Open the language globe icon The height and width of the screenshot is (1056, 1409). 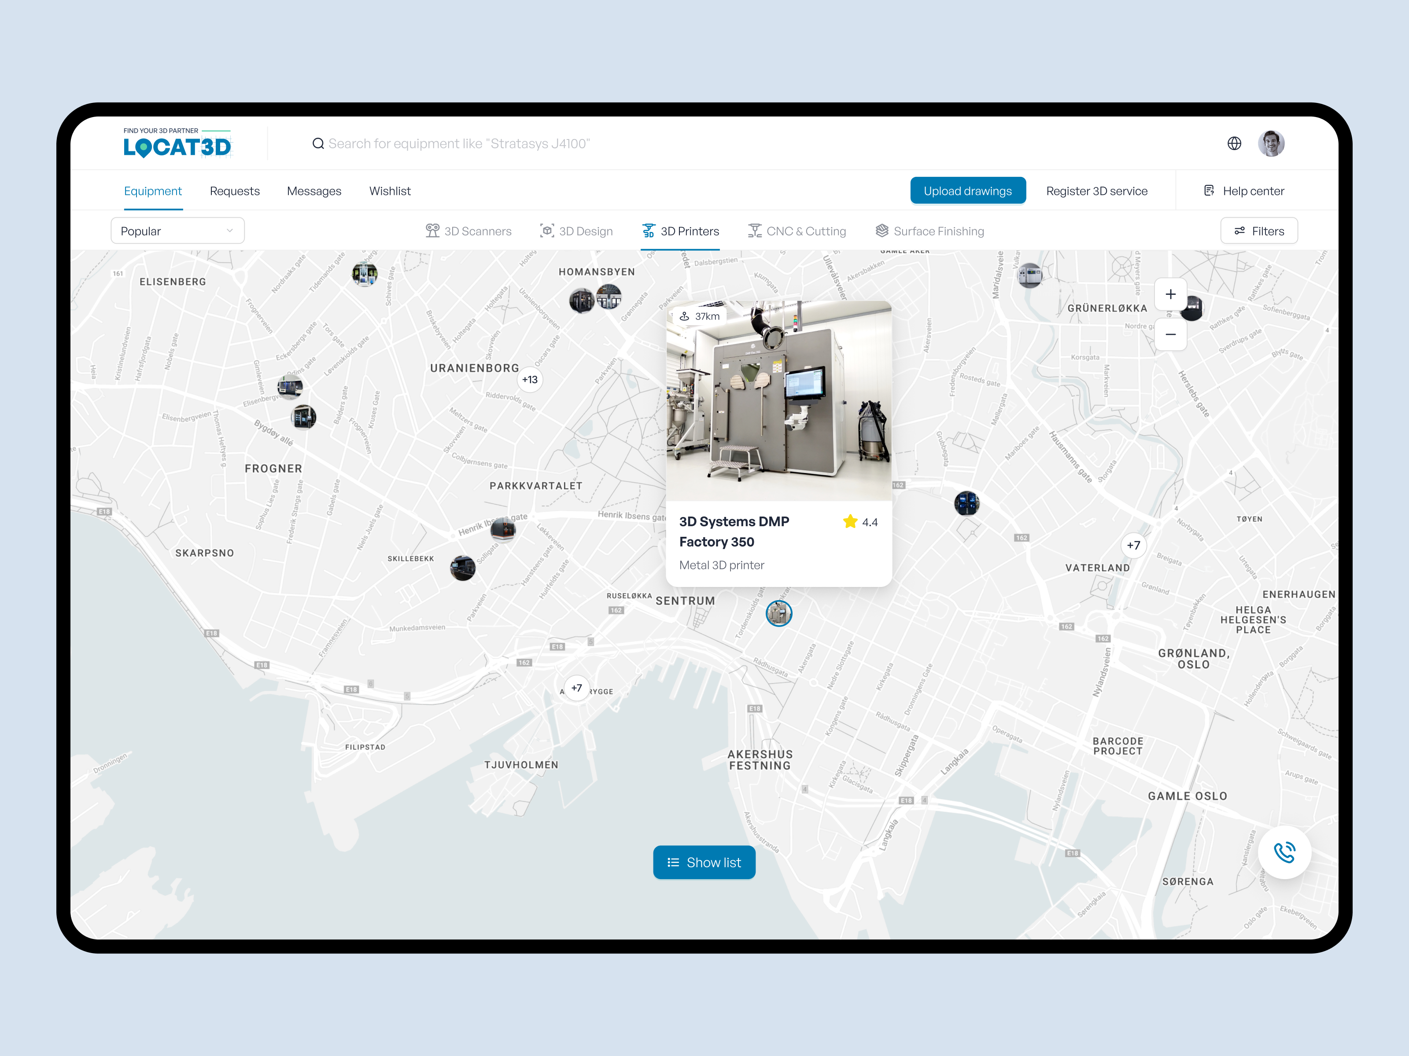[1234, 143]
